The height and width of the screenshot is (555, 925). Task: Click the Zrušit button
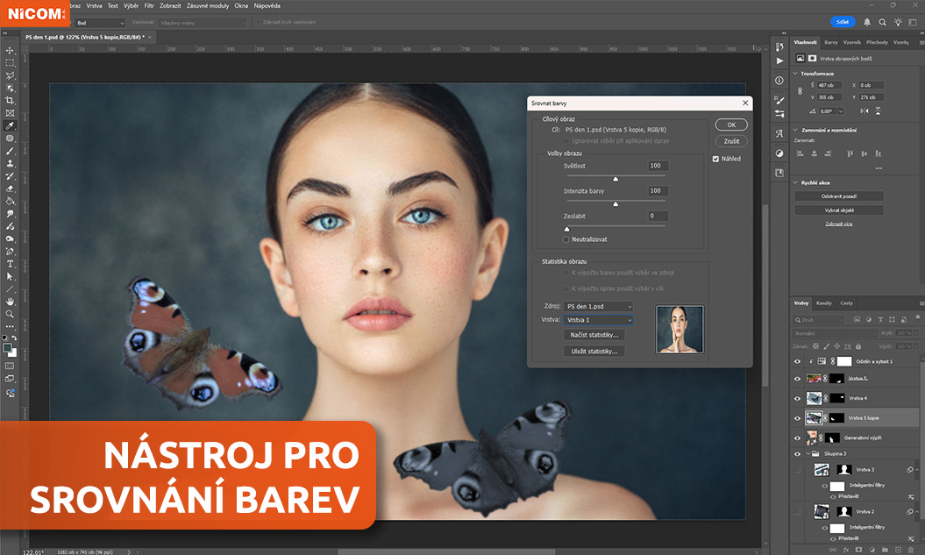[x=730, y=140]
